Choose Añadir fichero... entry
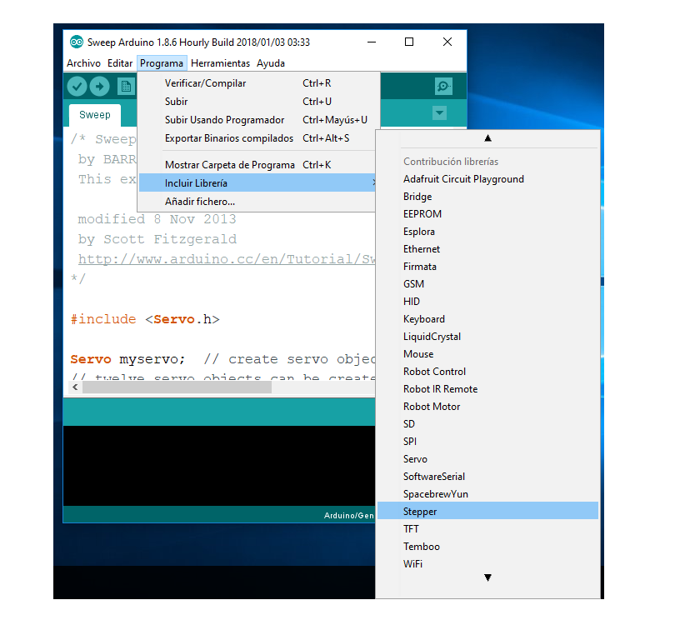690x640 pixels. click(x=257, y=202)
